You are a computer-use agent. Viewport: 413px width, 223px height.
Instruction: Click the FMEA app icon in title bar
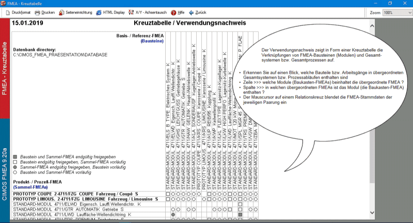tap(4, 3)
